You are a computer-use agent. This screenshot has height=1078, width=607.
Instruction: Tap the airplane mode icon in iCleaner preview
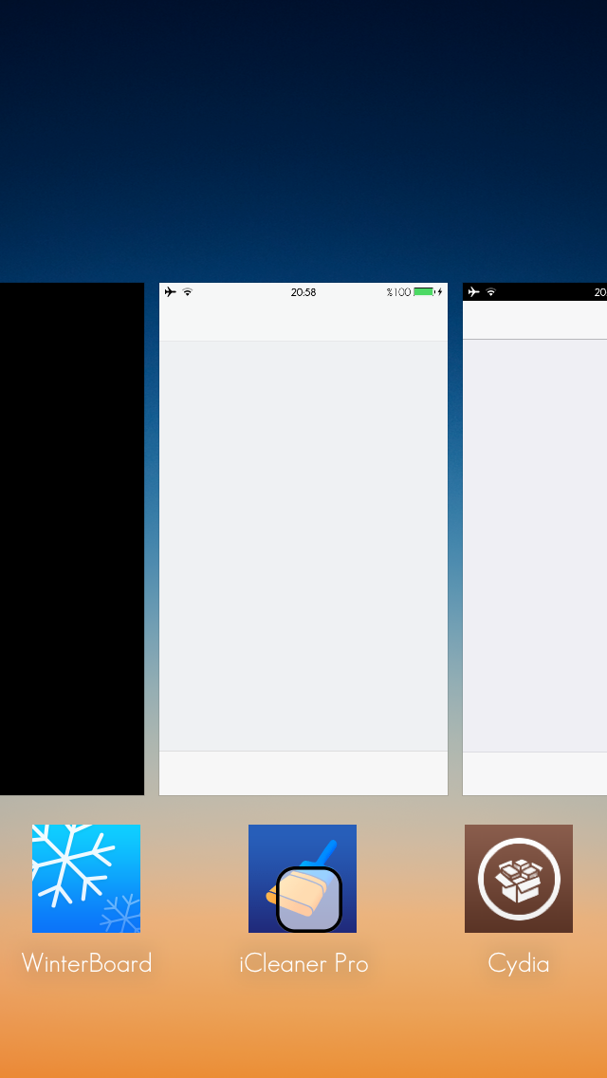pos(171,292)
